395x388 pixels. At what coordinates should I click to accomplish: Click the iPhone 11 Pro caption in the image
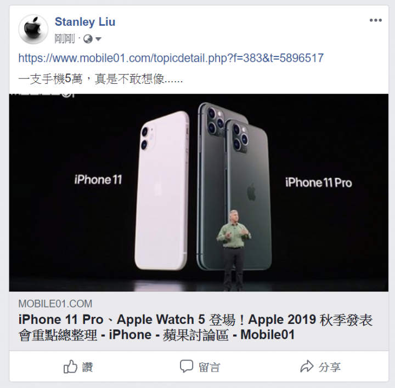coord(318,182)
